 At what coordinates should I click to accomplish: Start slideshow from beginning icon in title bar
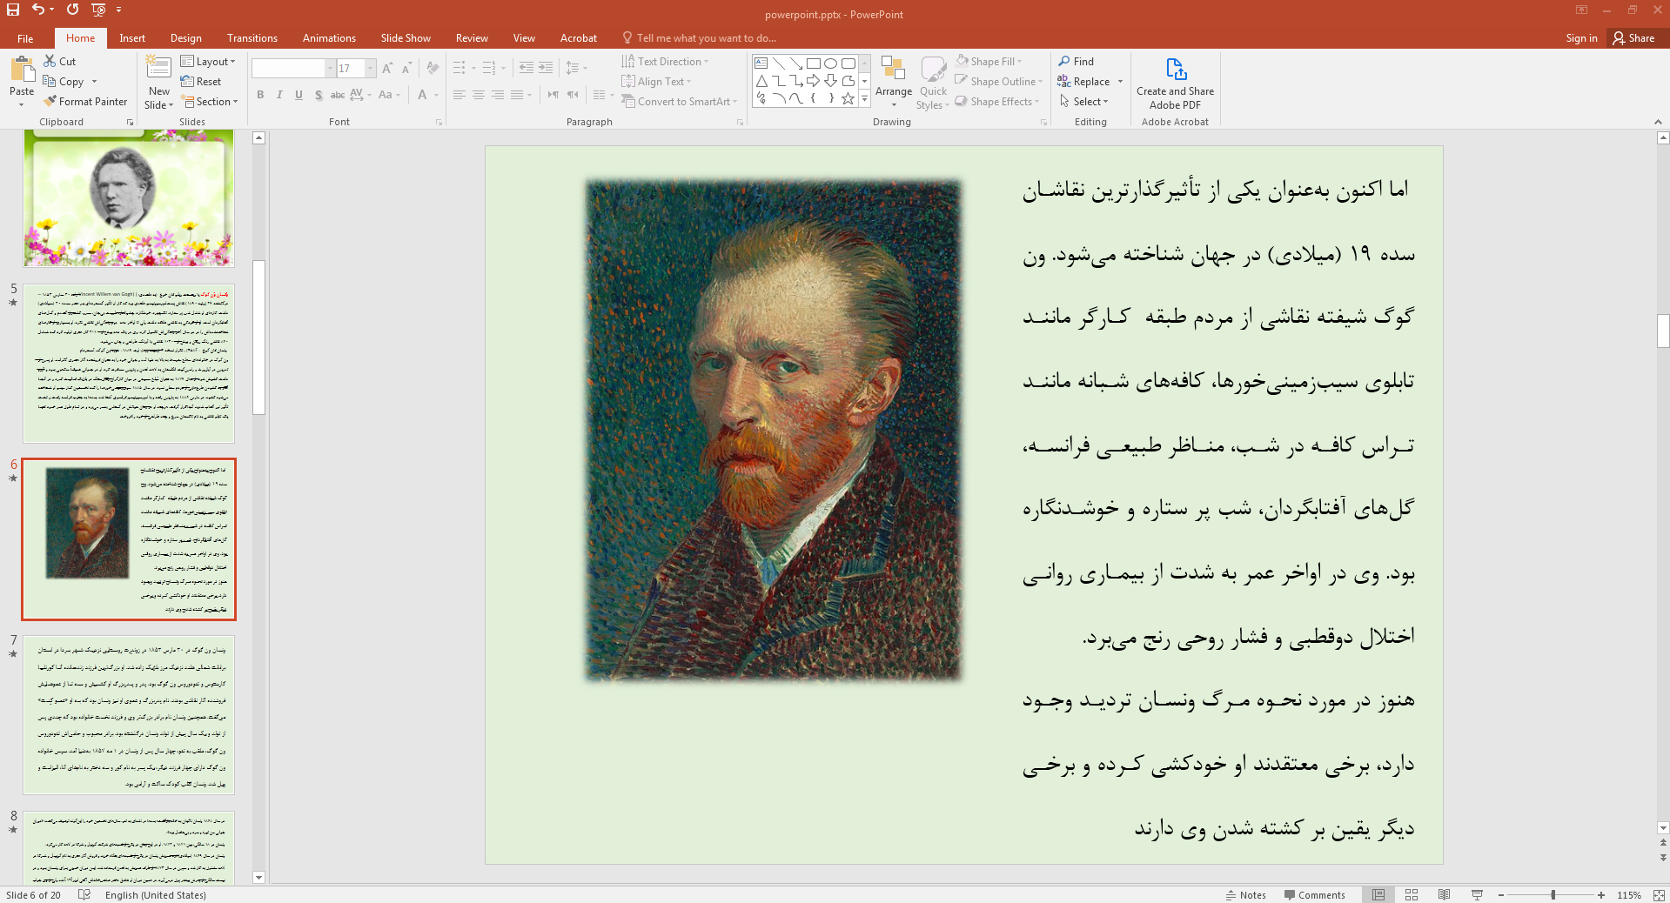pyautogui.click(x=98, y=10)
